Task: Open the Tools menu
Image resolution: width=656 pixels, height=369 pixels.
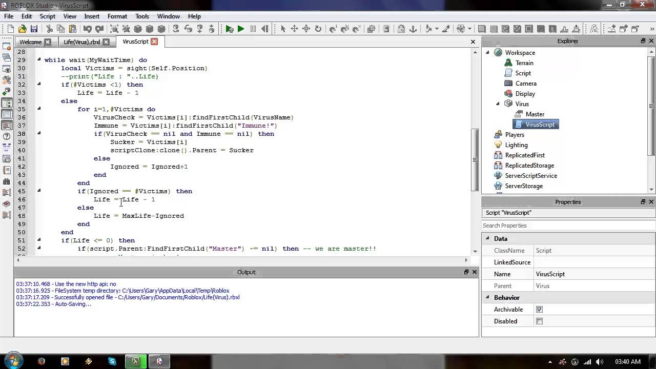Action: tap(142, 16)
